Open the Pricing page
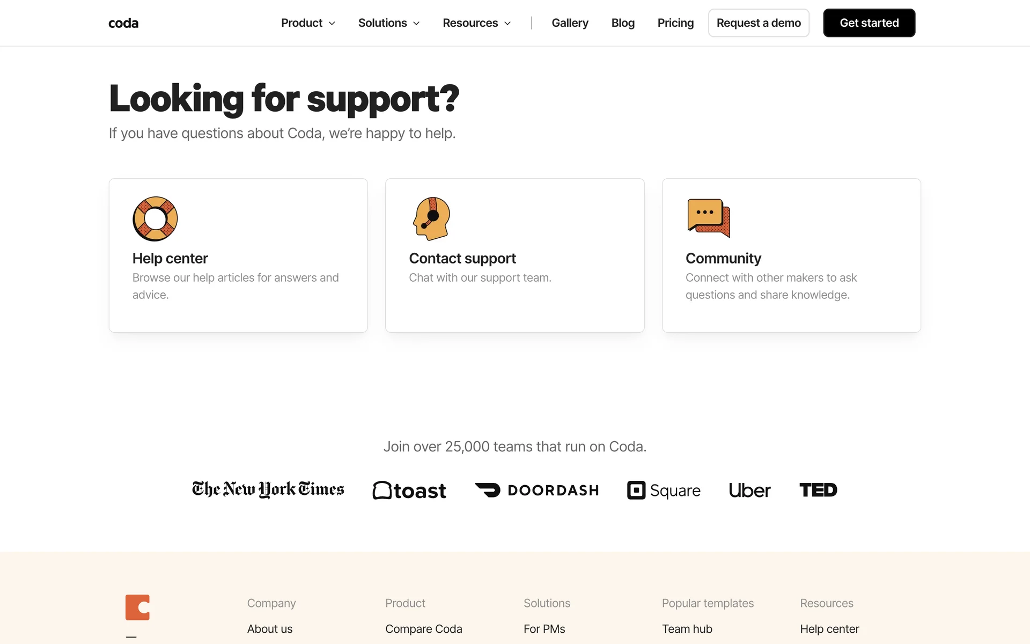 tap(675, 23)
